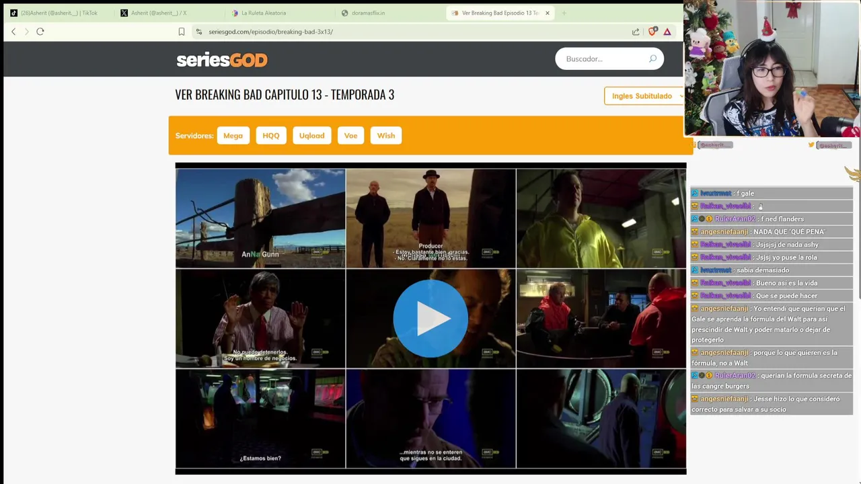Choose the Wish server

point(386,136)
